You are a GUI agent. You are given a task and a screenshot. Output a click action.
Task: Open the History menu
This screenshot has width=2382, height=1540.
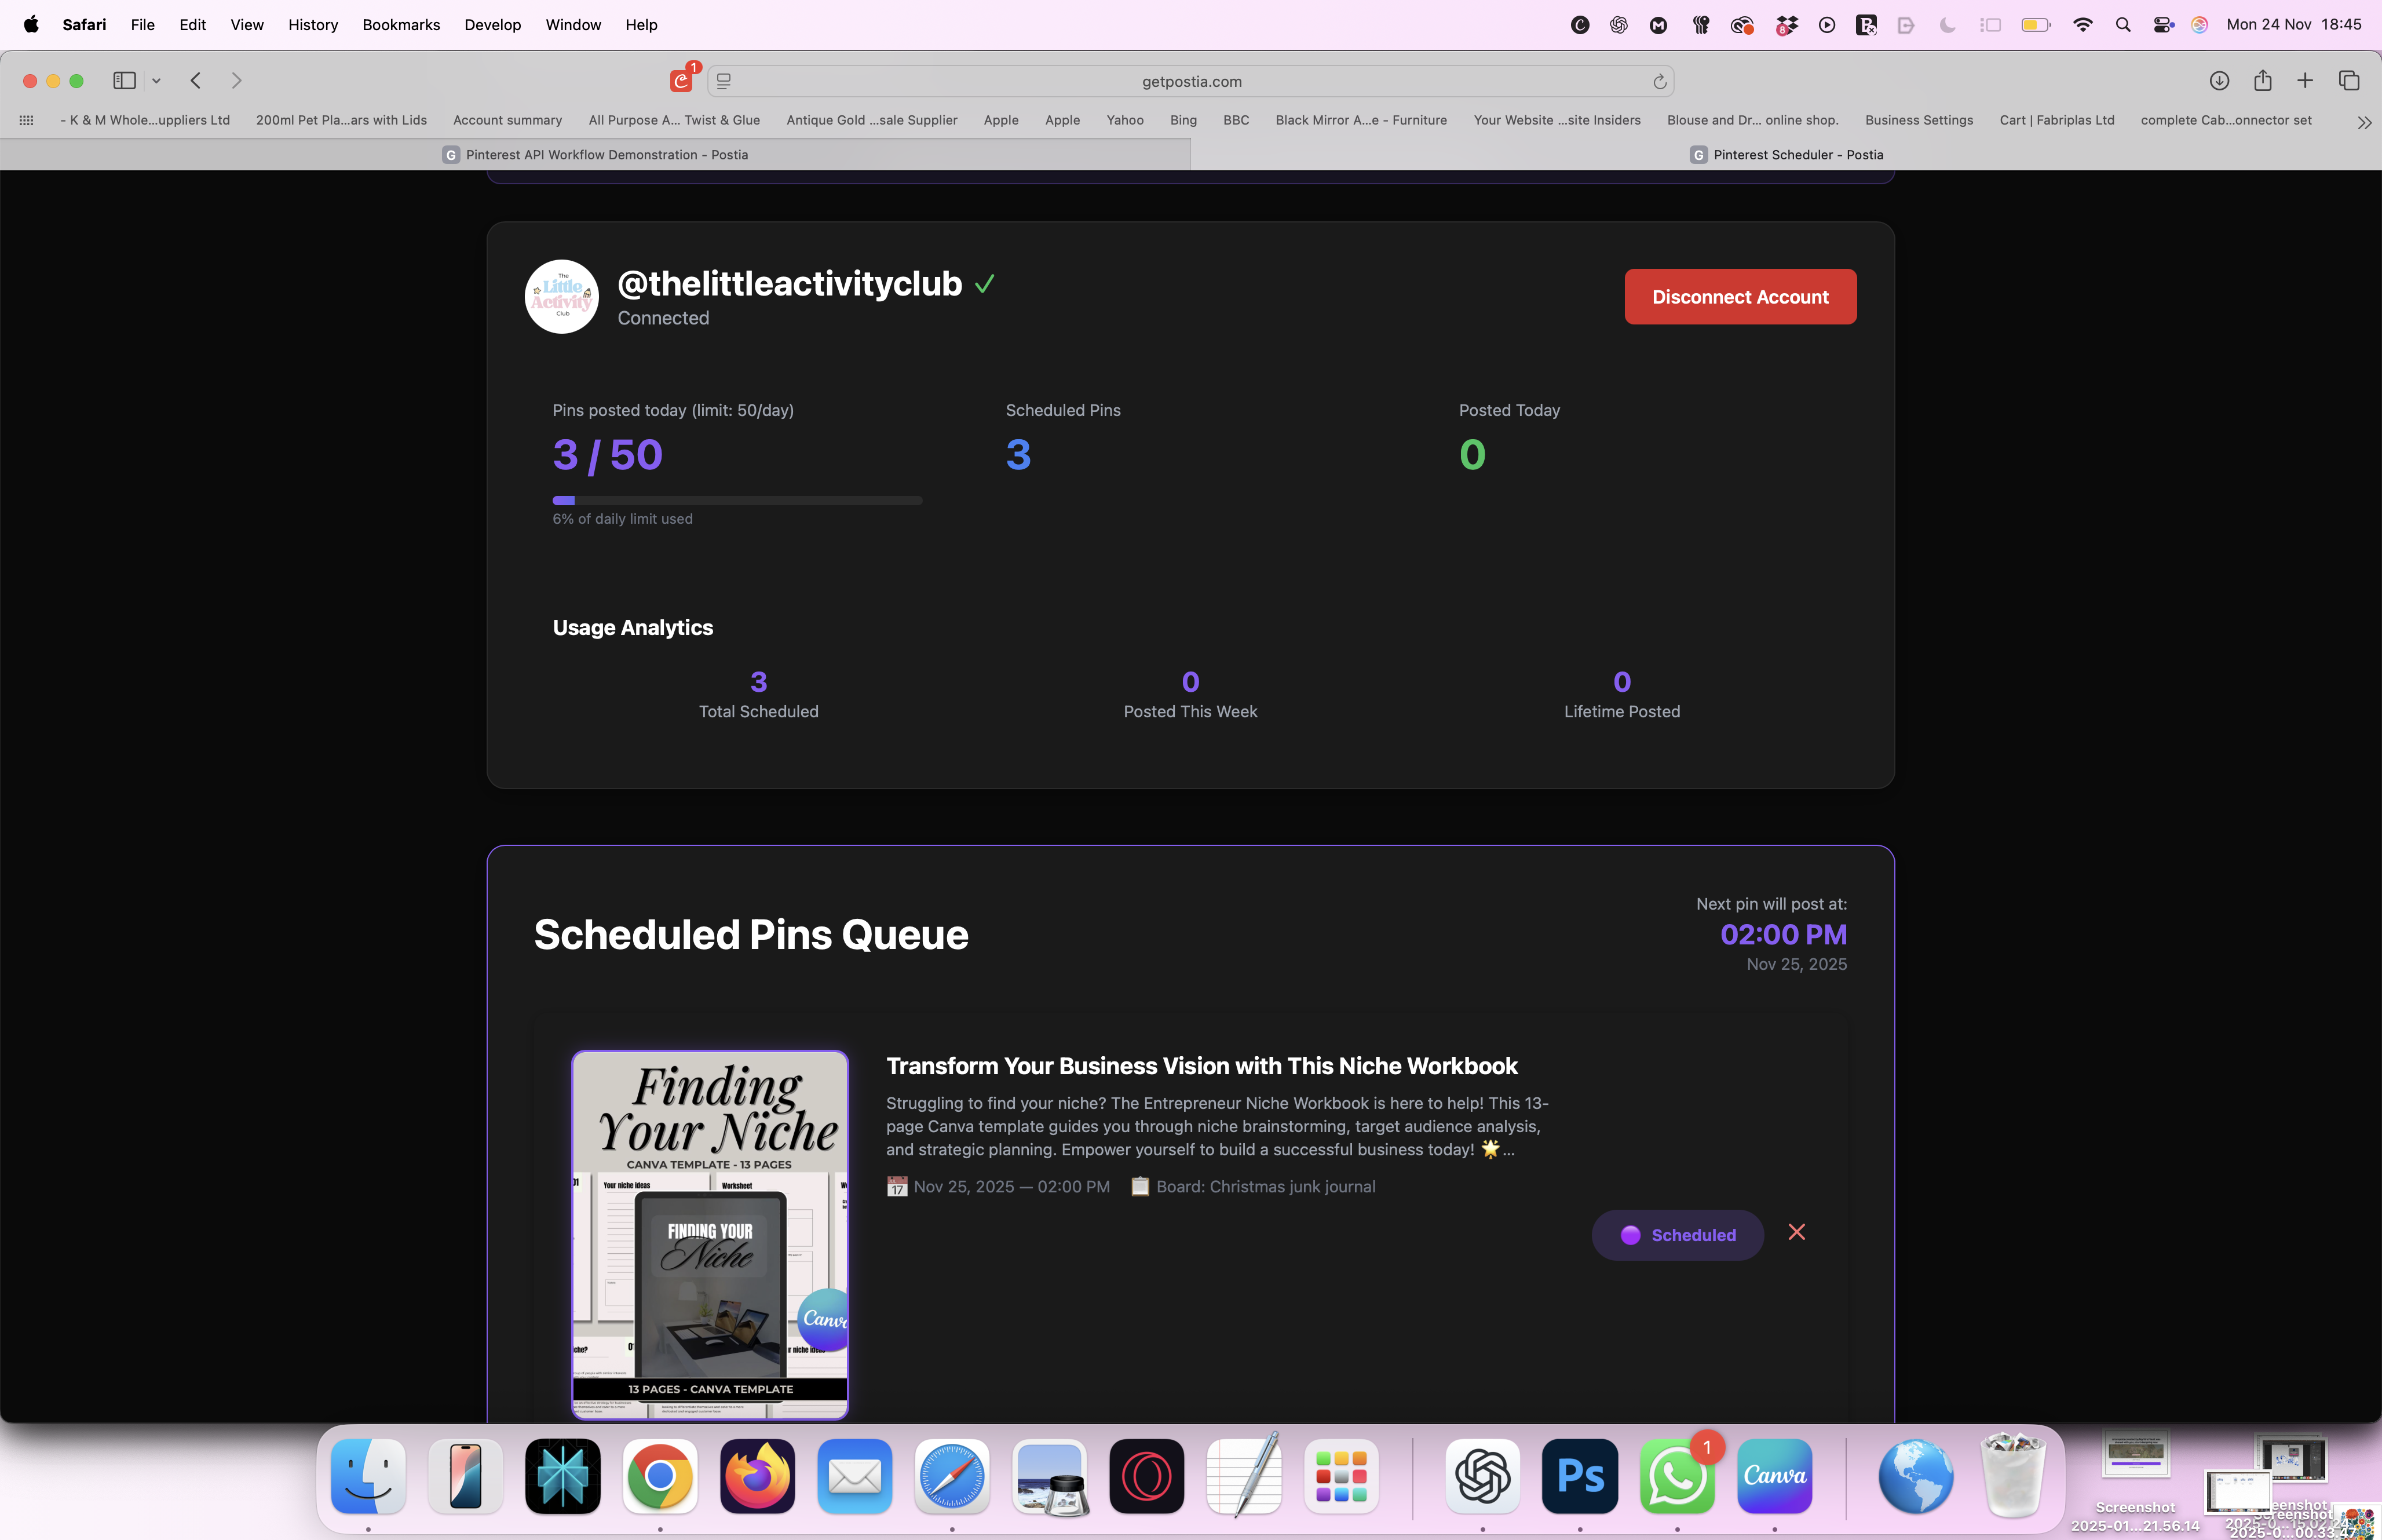pyautogui.click(x=313, y=25)
